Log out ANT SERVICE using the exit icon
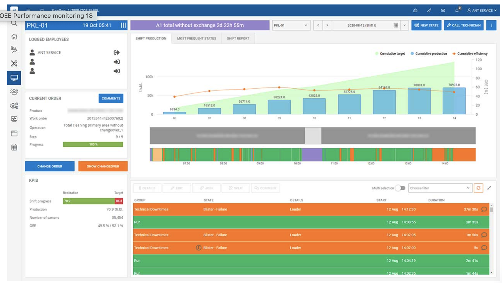 click(117, 52)
